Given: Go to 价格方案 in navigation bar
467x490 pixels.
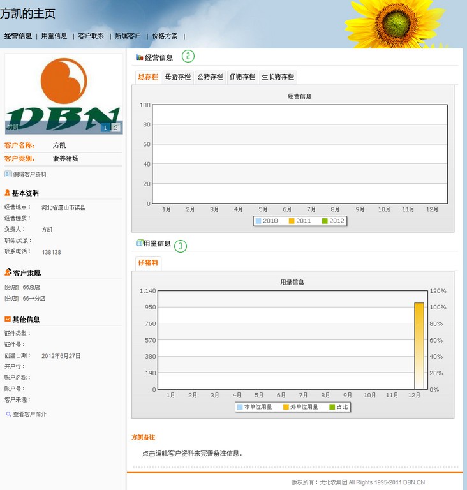Looking at the screenshot, I should (x=165, y=36).
